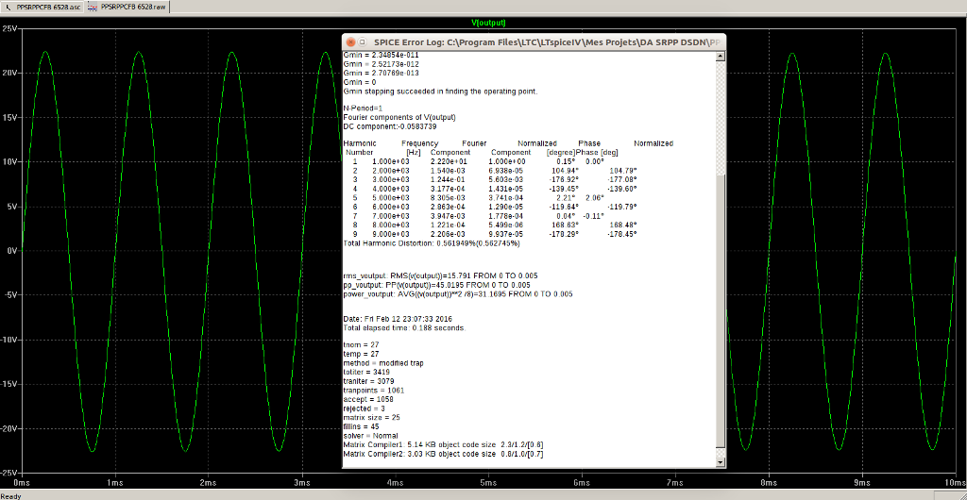Click the 5ms label on time axis
Screen dimensions: 967x500
[488, 483]
